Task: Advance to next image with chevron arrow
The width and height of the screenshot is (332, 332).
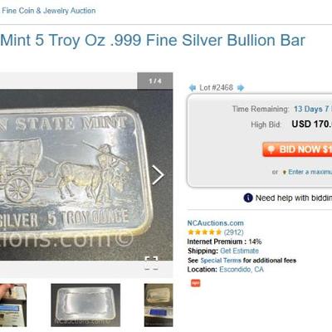Action: [x=158, y=175]
